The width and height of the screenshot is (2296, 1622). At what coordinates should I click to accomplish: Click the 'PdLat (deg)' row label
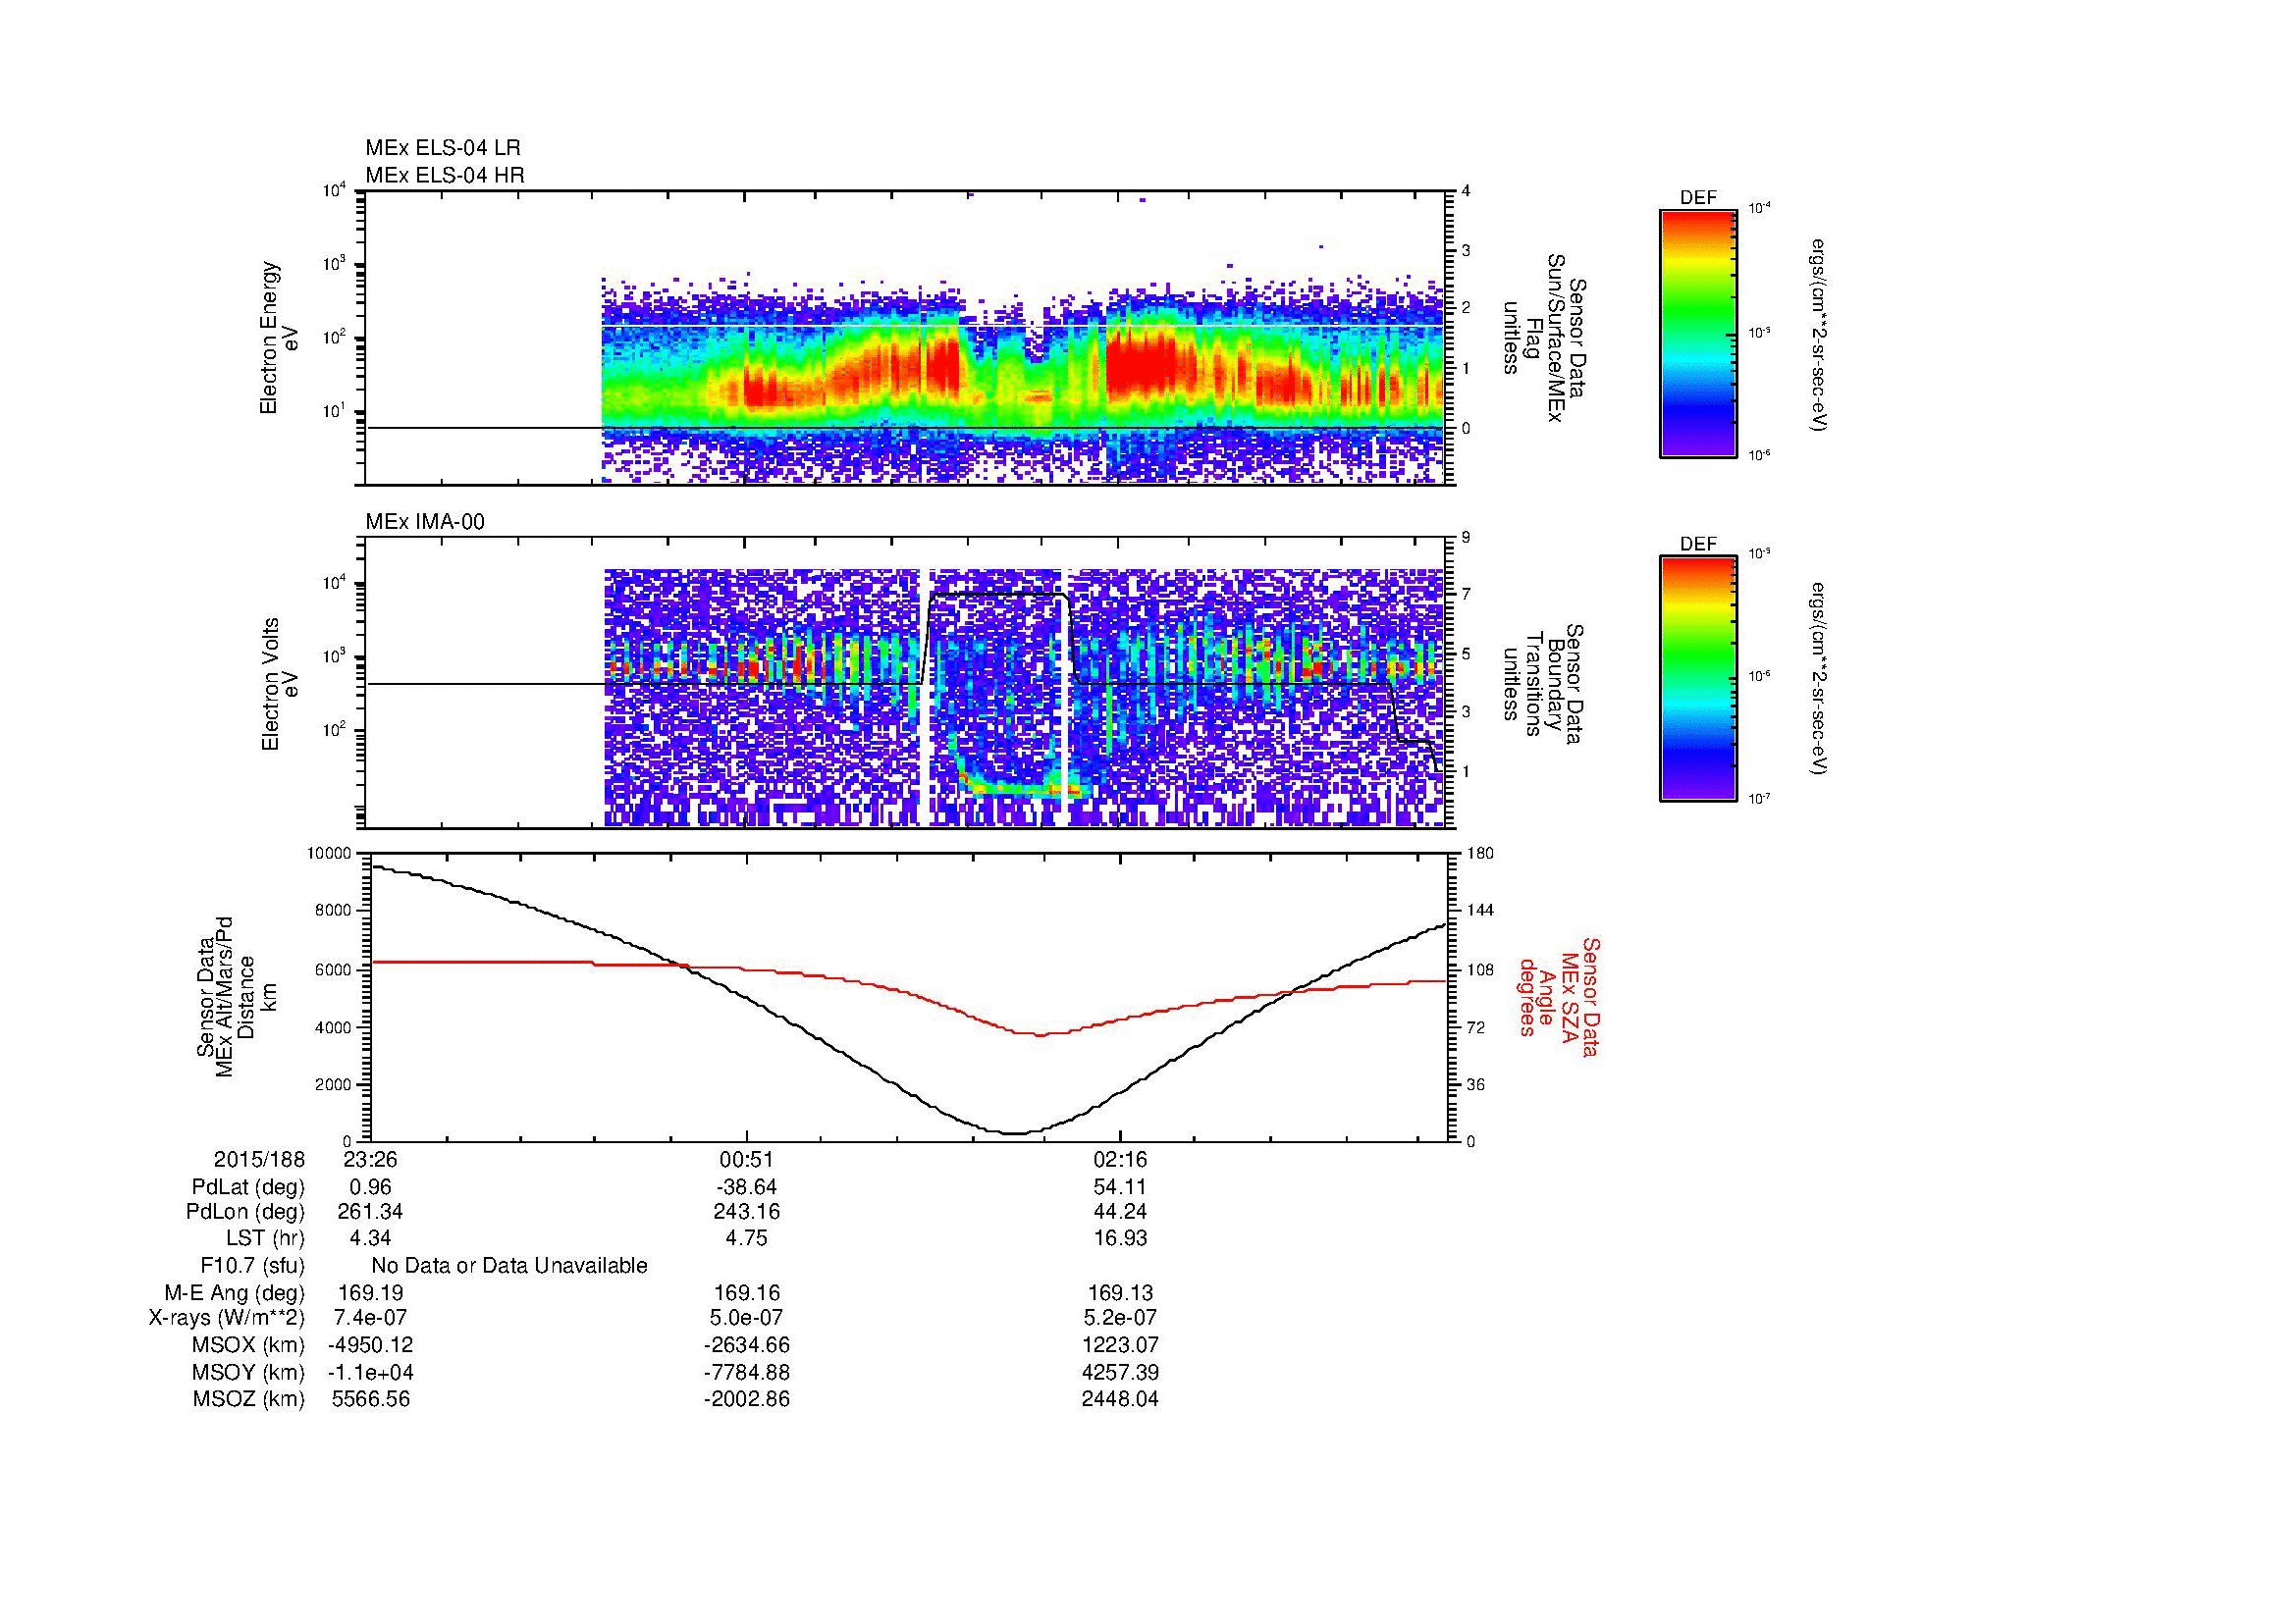pyautogui.click(x=248, y=1187)
